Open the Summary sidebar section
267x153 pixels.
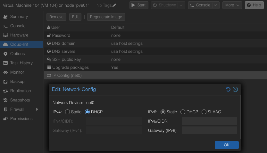19,17
